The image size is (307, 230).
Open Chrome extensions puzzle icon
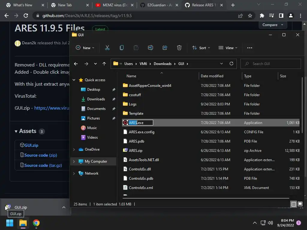(x=262, y=16)
